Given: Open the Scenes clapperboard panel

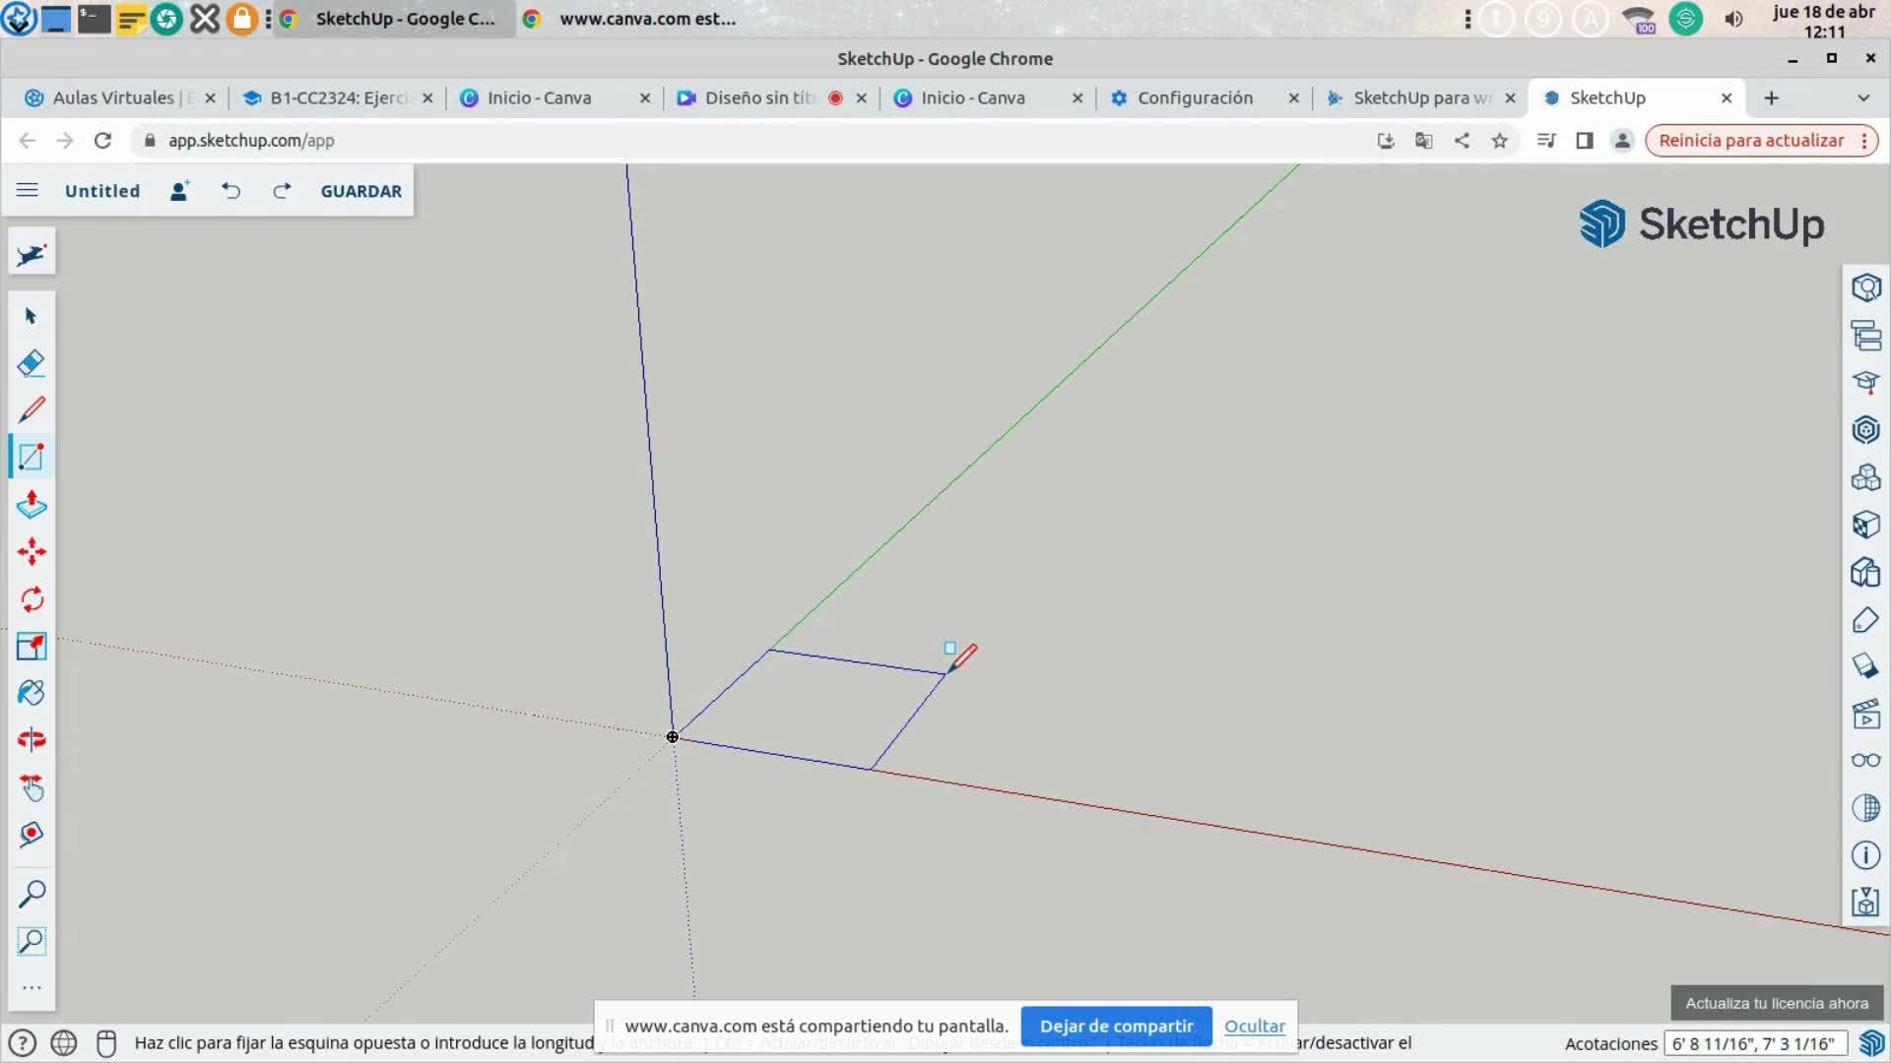Looking at the screenshot, I should [1865, 714].
